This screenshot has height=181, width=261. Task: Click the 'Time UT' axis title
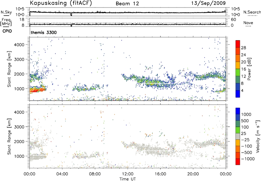128,179
